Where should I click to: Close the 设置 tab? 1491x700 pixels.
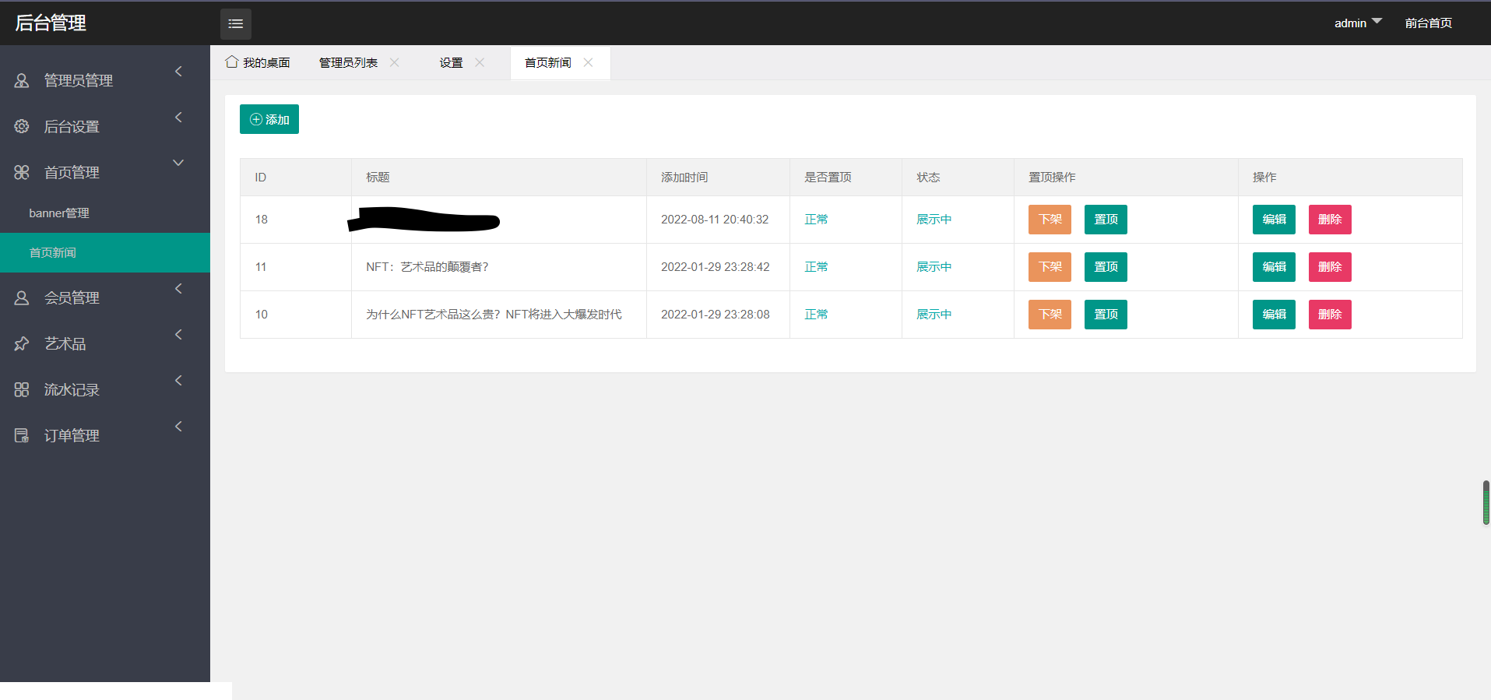tap(480, 62)
